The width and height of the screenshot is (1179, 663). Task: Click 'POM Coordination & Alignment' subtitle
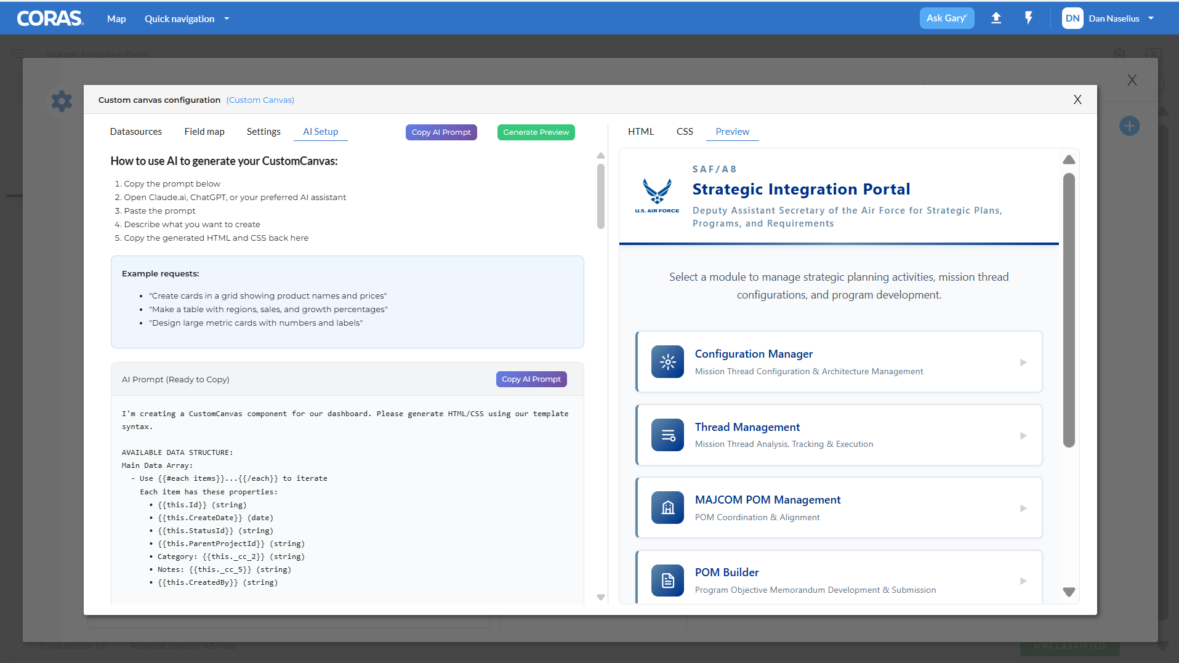click(x=757, y=518)
